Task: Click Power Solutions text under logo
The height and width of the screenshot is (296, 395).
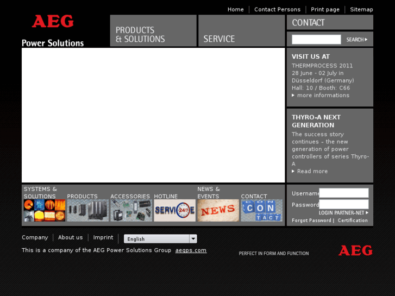Action: pyautogui.click(x=53, y=43)
